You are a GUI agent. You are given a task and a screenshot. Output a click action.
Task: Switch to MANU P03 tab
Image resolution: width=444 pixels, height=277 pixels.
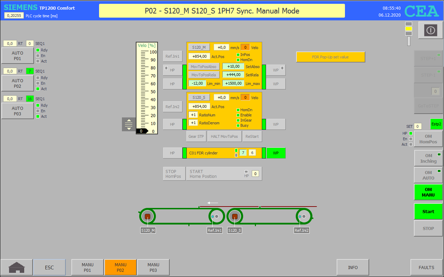(153, 267)
